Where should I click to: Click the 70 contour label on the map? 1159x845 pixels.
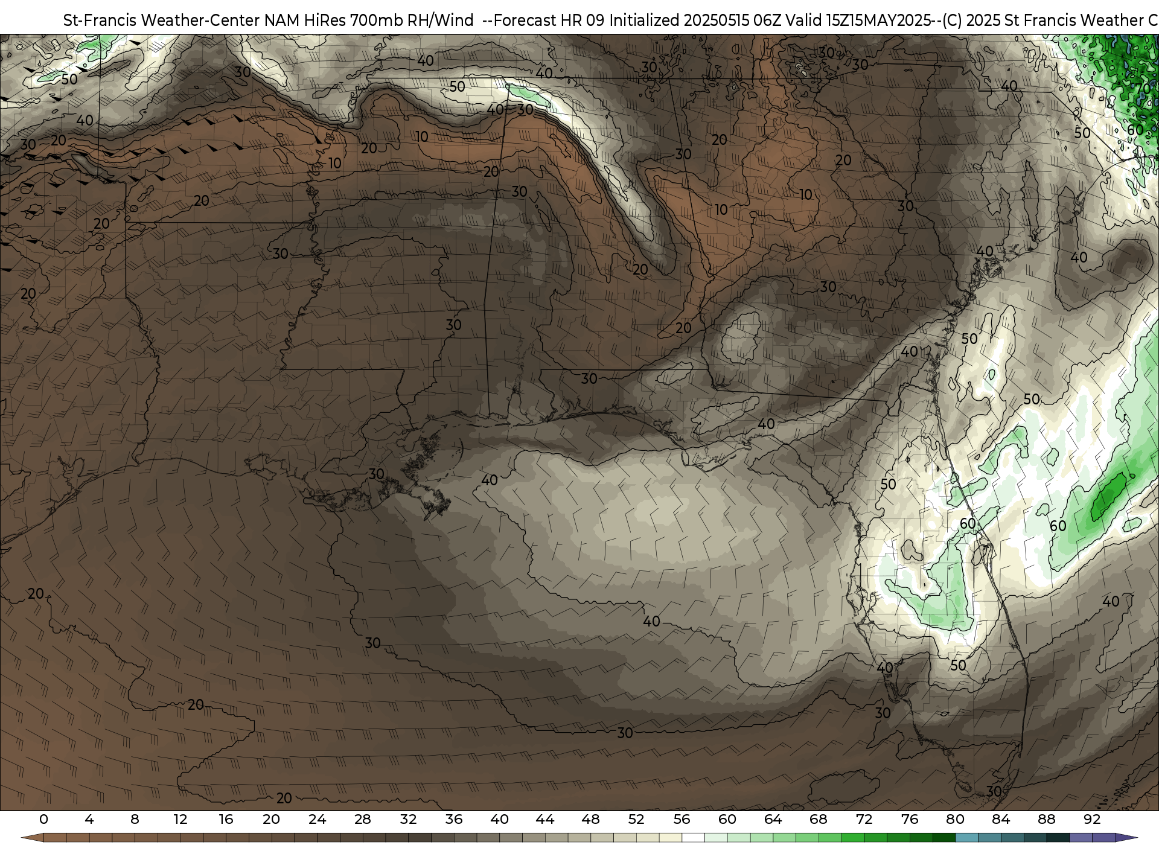[x=1143, y=89]
